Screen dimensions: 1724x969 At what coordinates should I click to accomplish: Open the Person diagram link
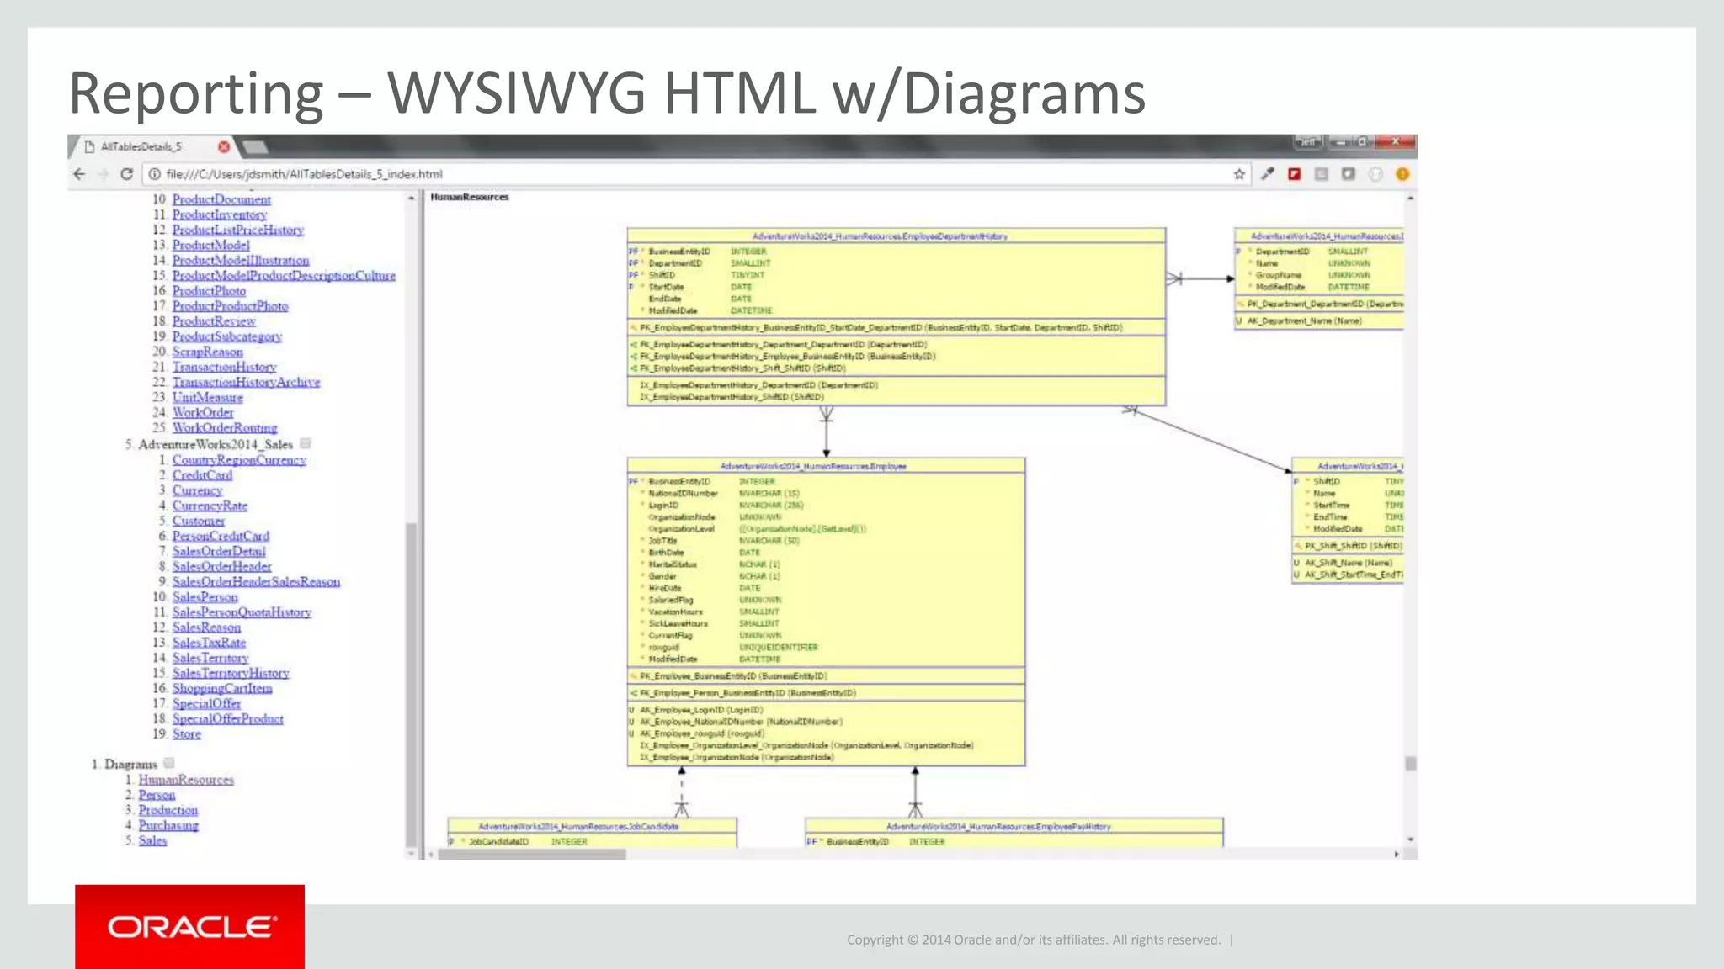[157, 795]
